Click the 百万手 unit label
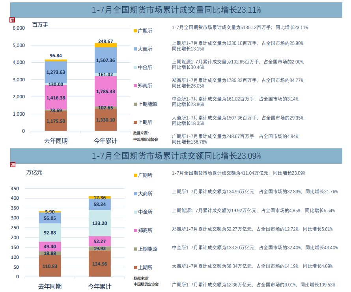The height and width of the screenshot is (292, 351). pyautogui.click(x=40, y=24)
